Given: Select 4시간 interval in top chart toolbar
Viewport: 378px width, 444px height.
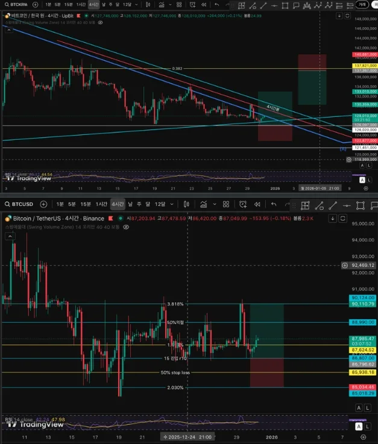Looking at the screenshot, I should tap(94, 5).
